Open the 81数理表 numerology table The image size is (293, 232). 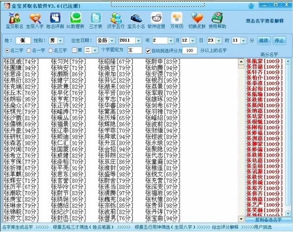[x=76, y=20]
